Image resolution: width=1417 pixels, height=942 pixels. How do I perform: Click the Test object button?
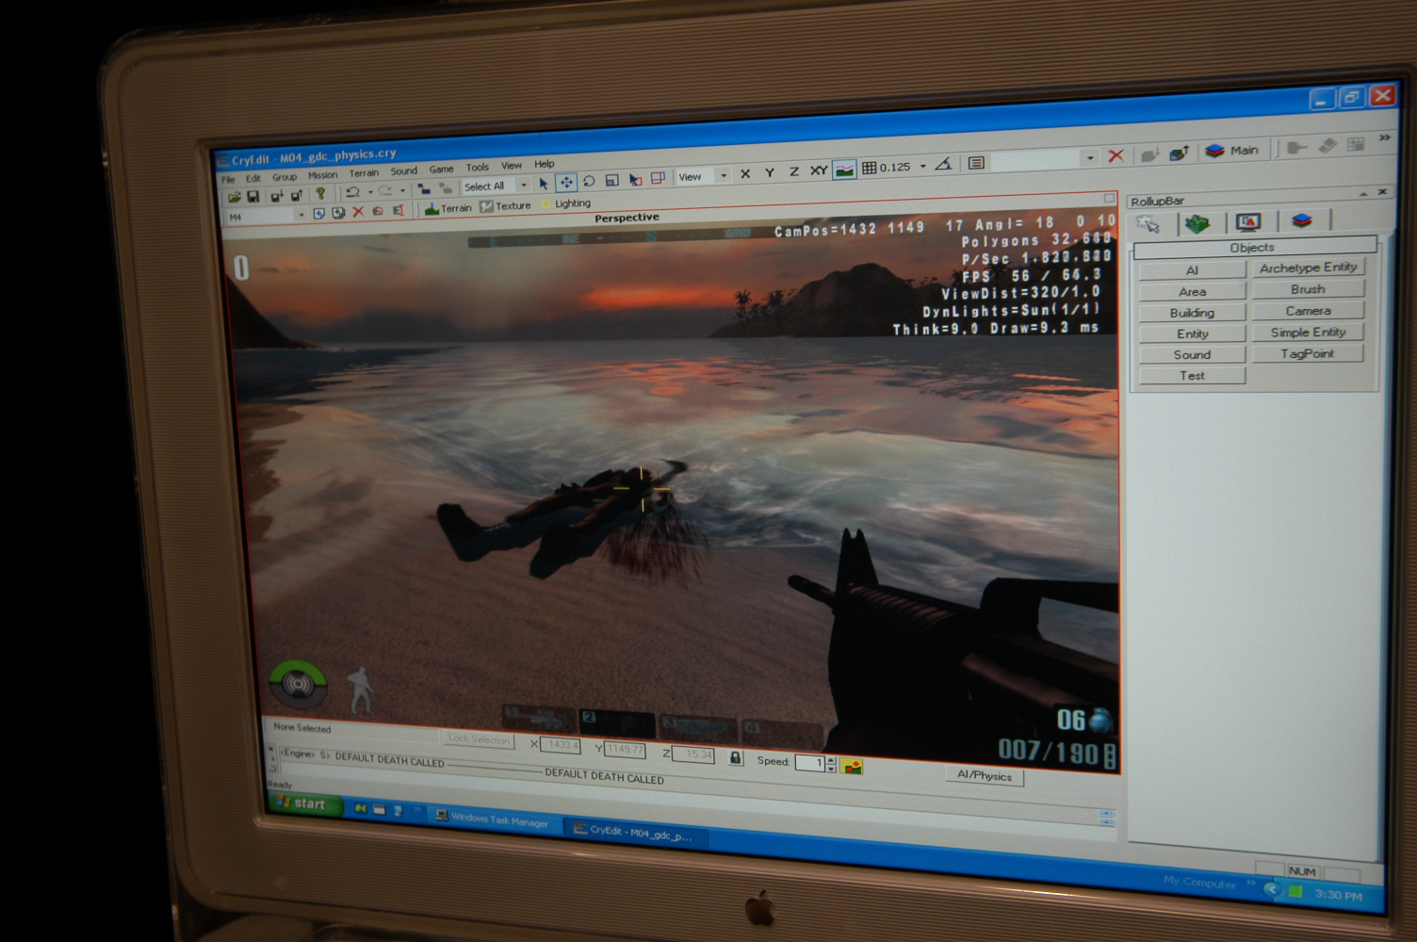tap(1192, 375)
